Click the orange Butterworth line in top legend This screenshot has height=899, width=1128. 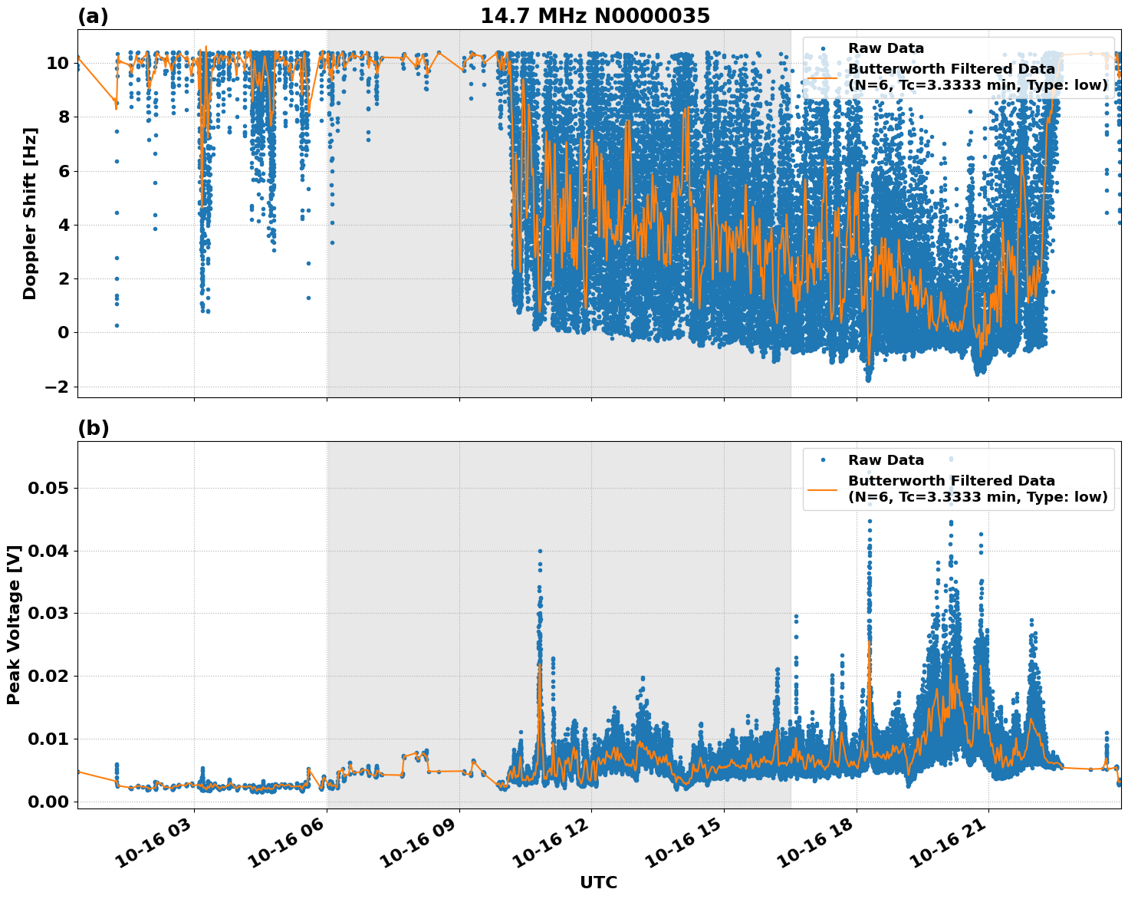(x=823, y=77)
